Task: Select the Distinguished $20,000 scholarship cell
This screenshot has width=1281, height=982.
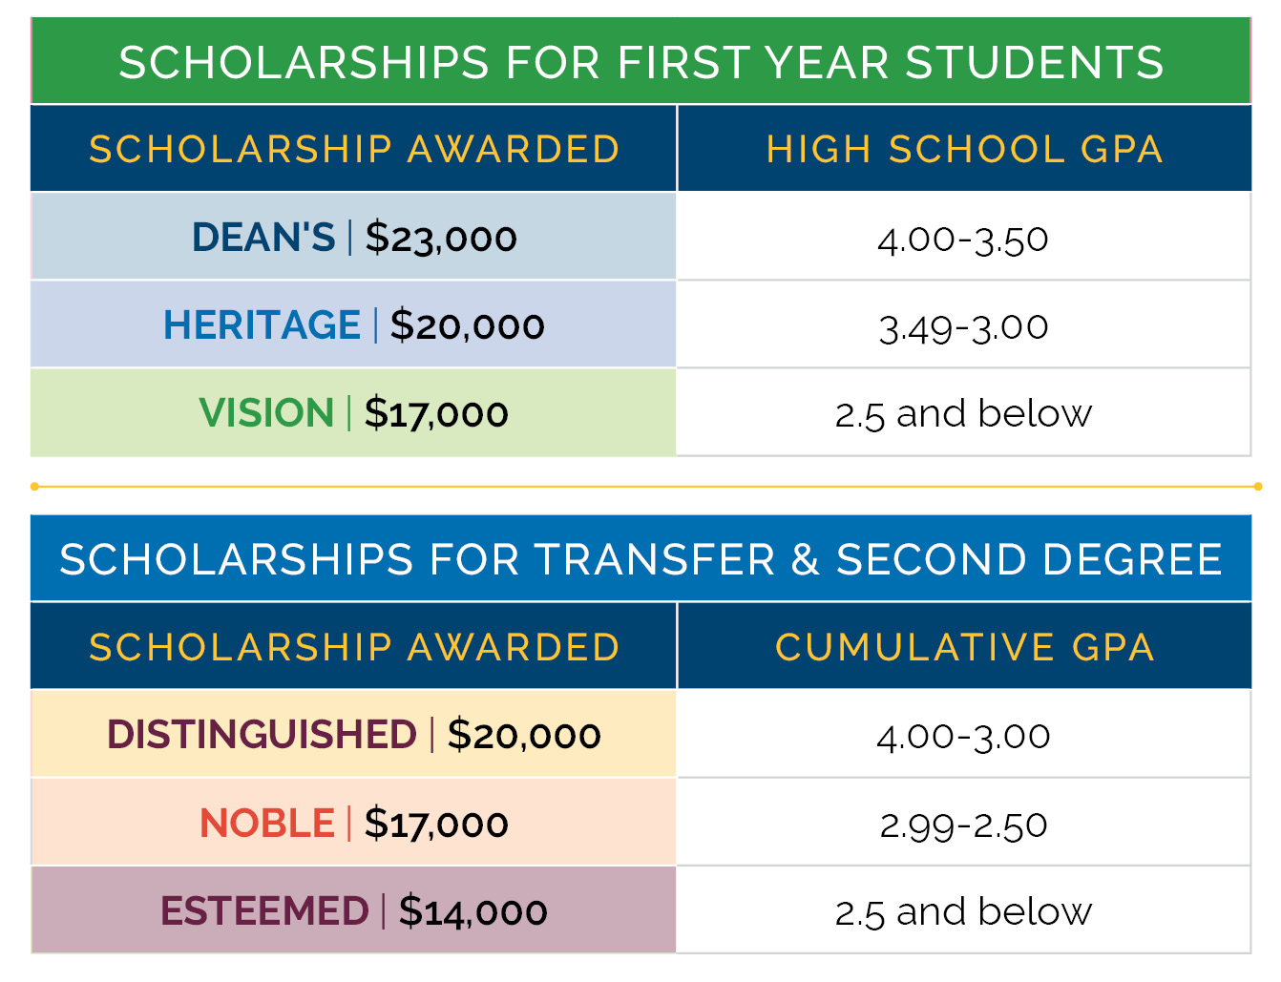Action: coord(354,735)
